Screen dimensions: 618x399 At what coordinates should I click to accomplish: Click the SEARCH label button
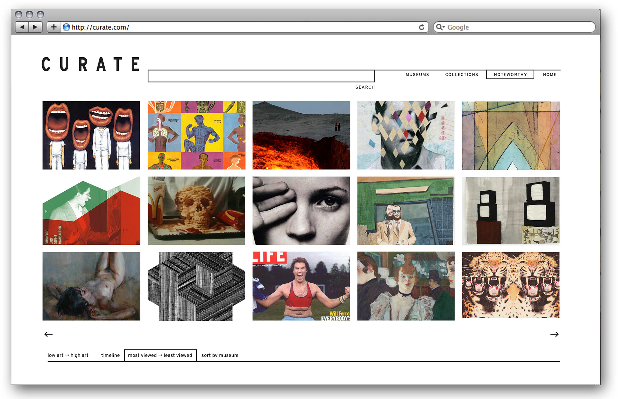coord(365,87)
